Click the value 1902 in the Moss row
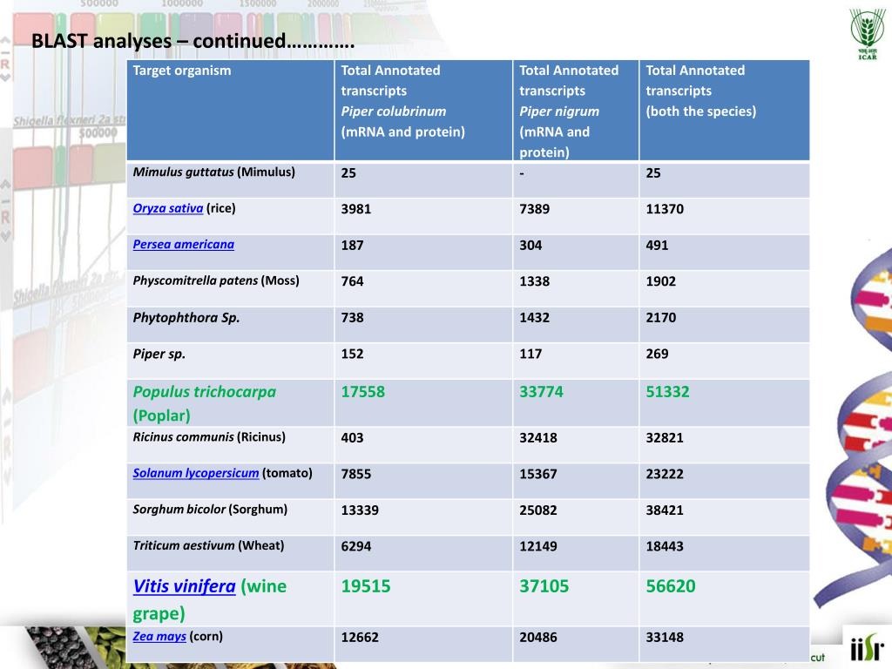Screen dimensions: 892x669 [x=660, y=281]
